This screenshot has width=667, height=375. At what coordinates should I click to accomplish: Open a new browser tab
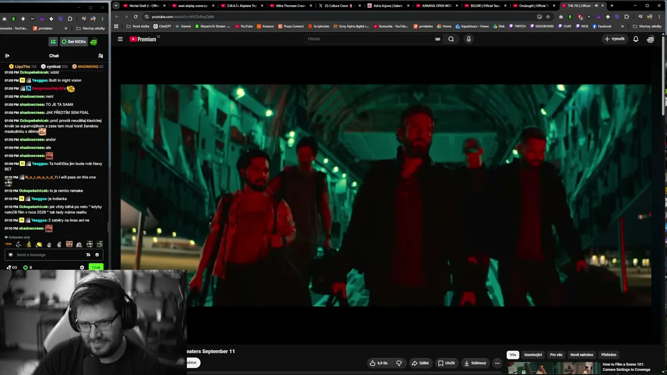click(612, 6)
